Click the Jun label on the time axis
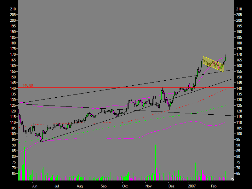The image size is (252, 189). (35, 186)
